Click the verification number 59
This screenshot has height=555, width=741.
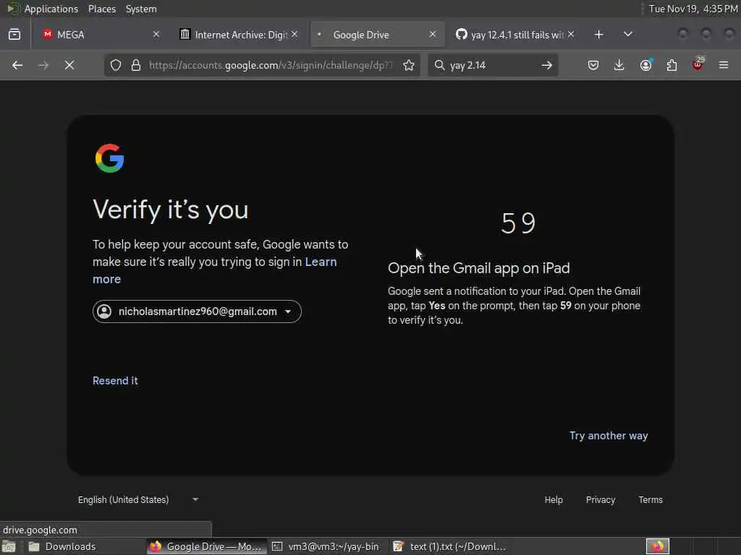518,223
